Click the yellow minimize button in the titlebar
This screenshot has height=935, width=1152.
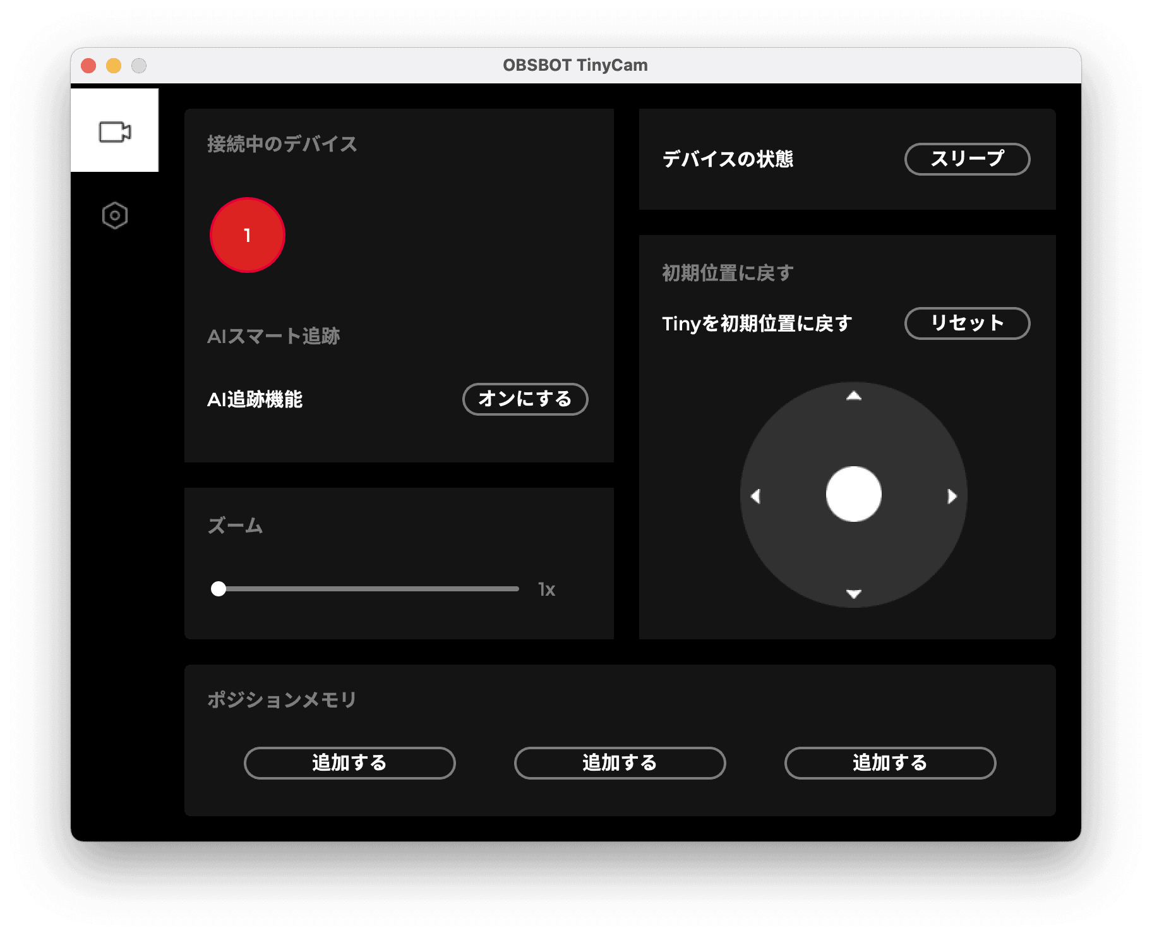click(113, 64)
